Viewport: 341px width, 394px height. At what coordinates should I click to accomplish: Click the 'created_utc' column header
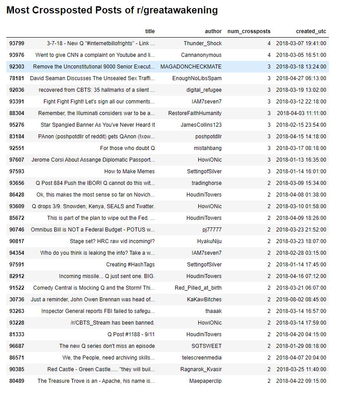tap(311, 31)
